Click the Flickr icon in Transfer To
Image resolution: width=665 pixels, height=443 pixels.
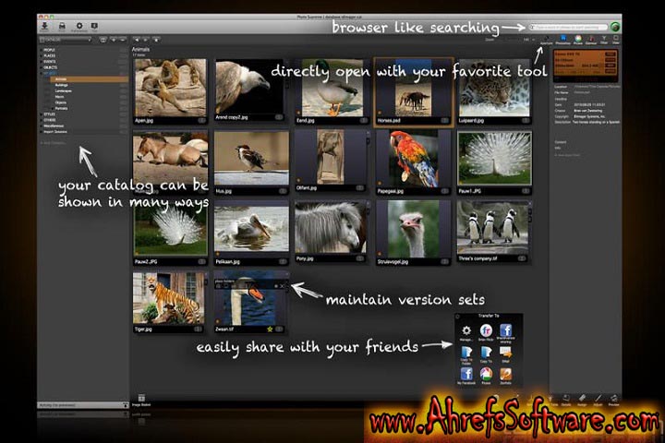tap(486, 332)
